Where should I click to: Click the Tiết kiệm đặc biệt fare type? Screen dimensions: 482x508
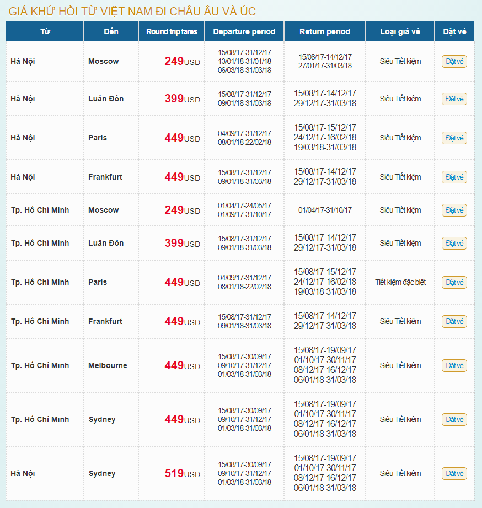(x=400, y=283)
